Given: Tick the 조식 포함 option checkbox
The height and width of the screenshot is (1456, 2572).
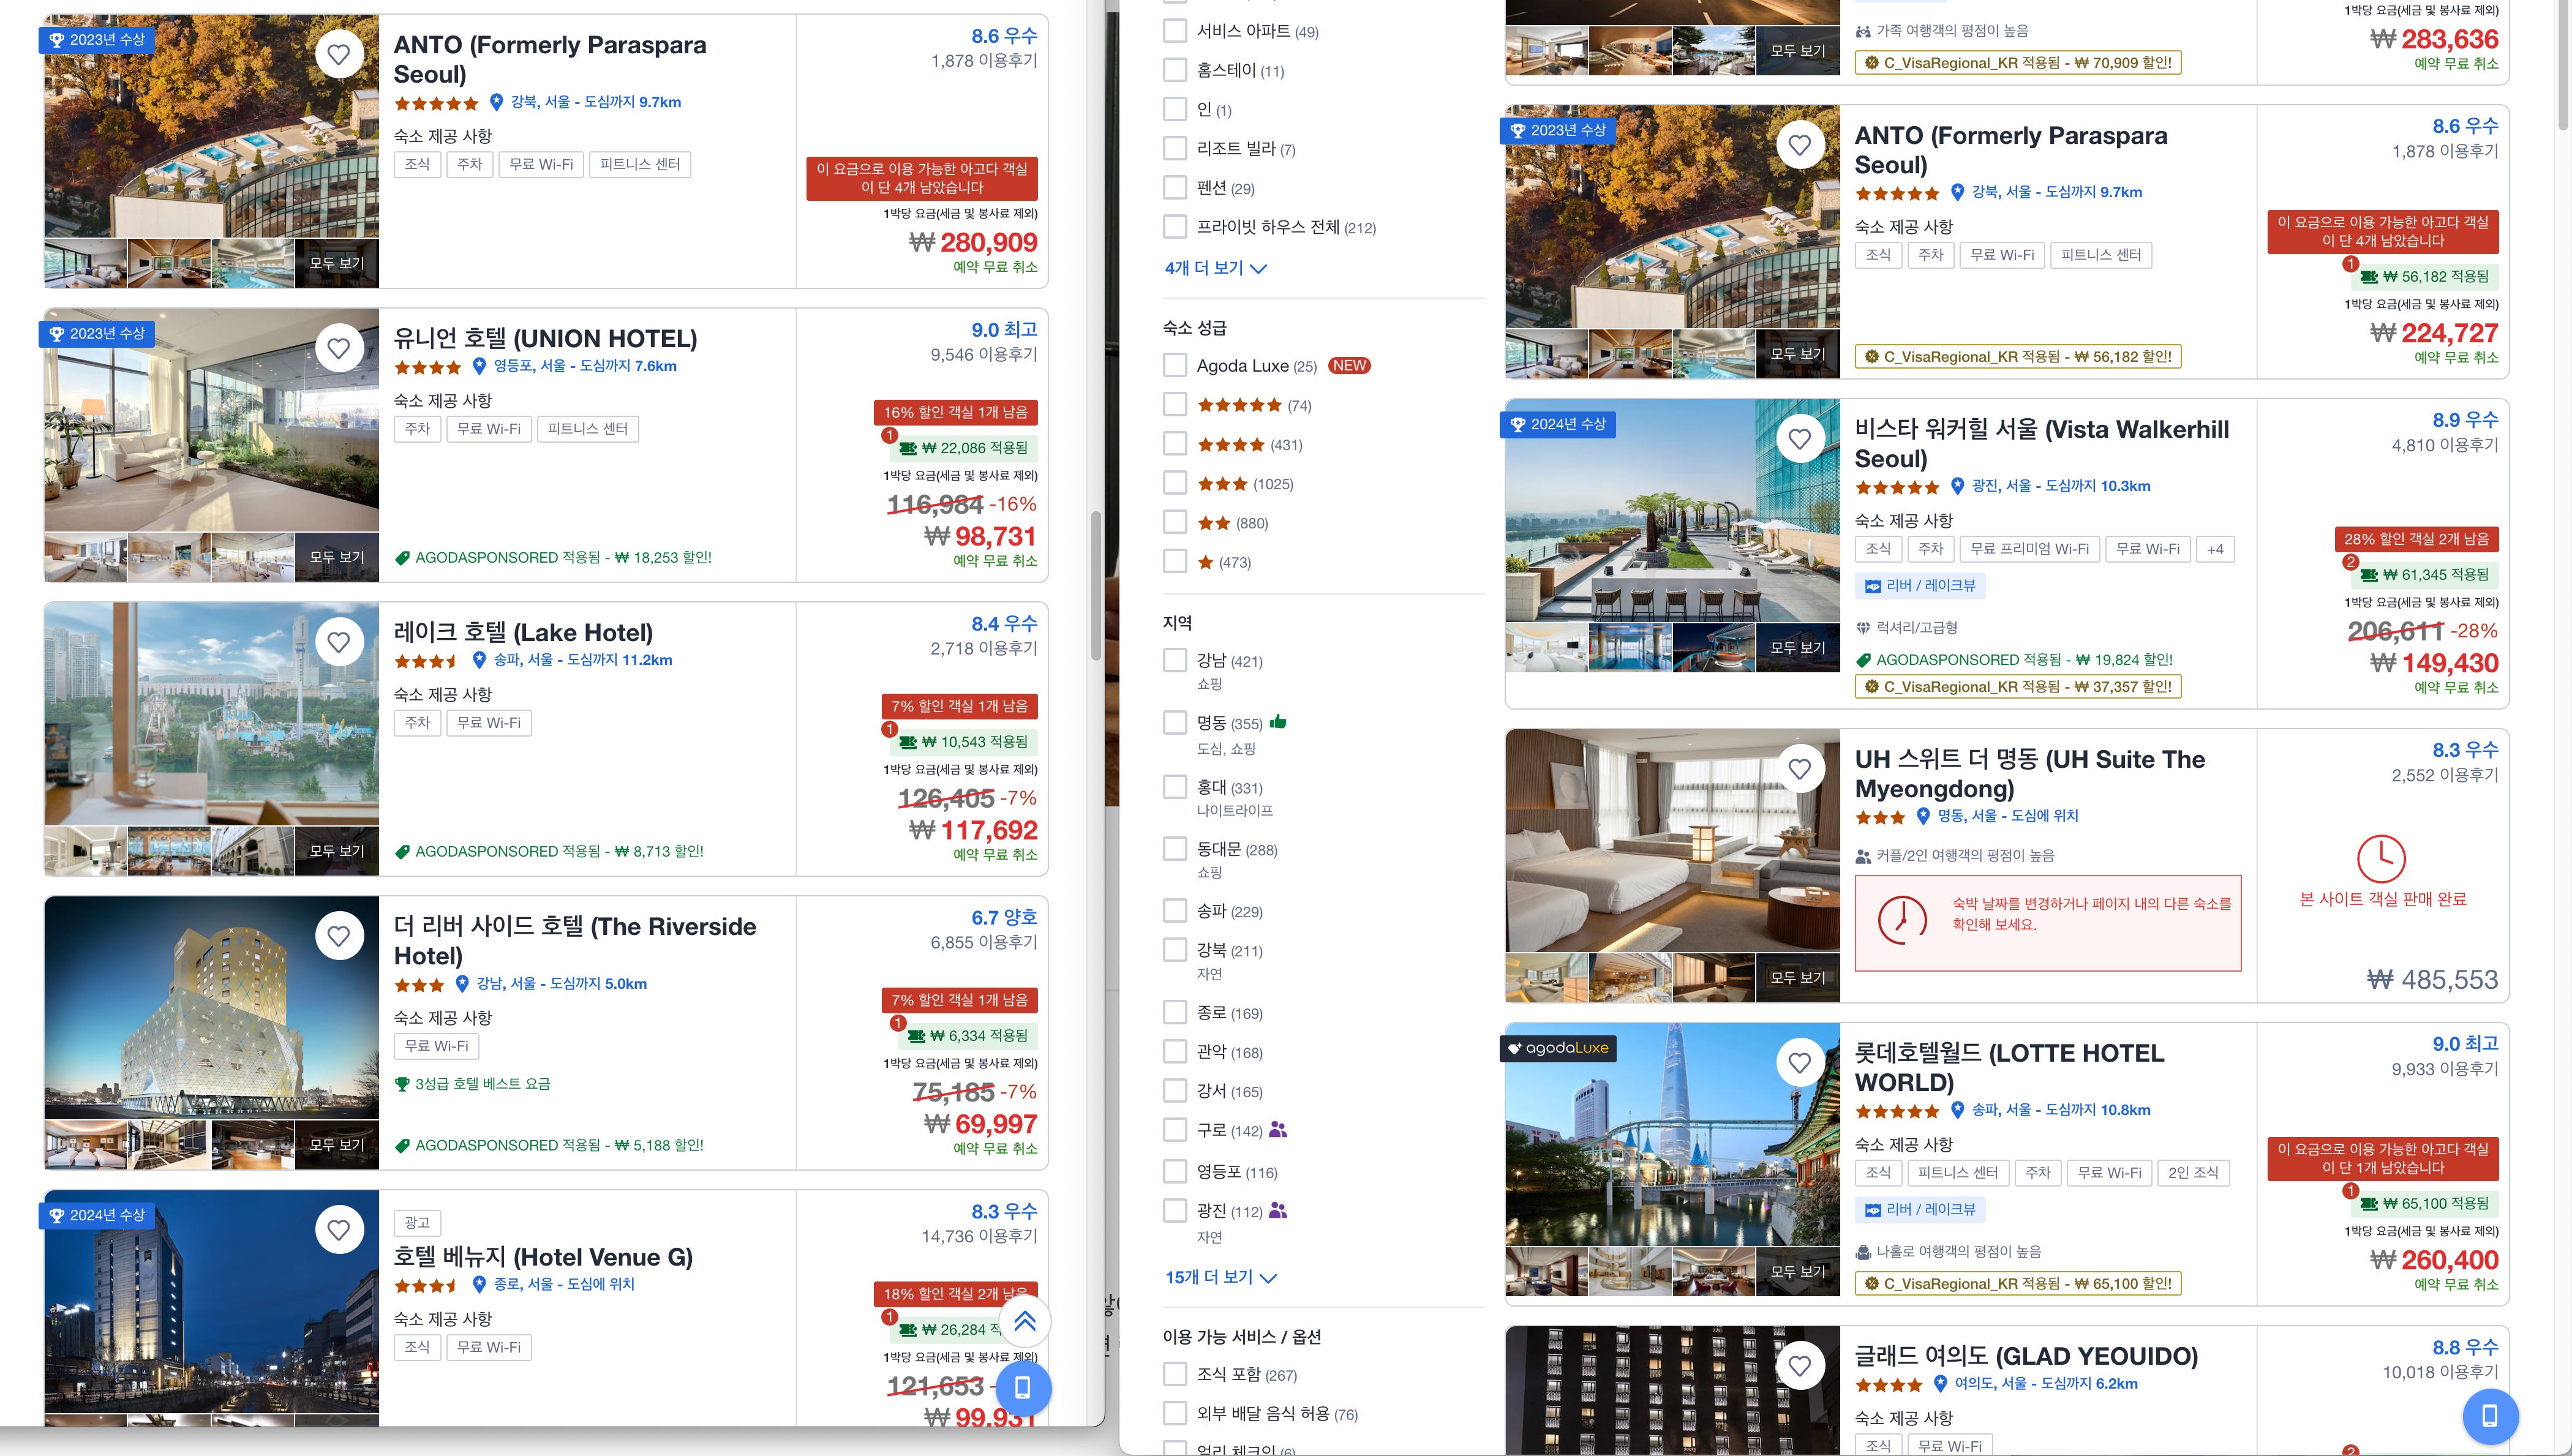Looking at the screenshot, I should tap(1175, 1374).
